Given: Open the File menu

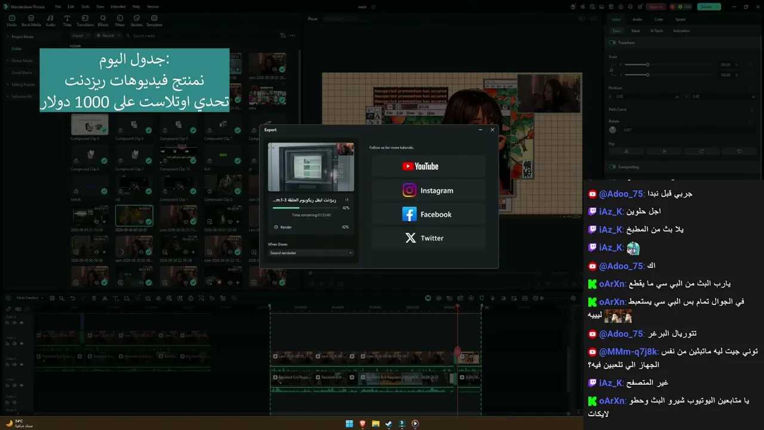Looking at the screenshot, I should point(58,7).
